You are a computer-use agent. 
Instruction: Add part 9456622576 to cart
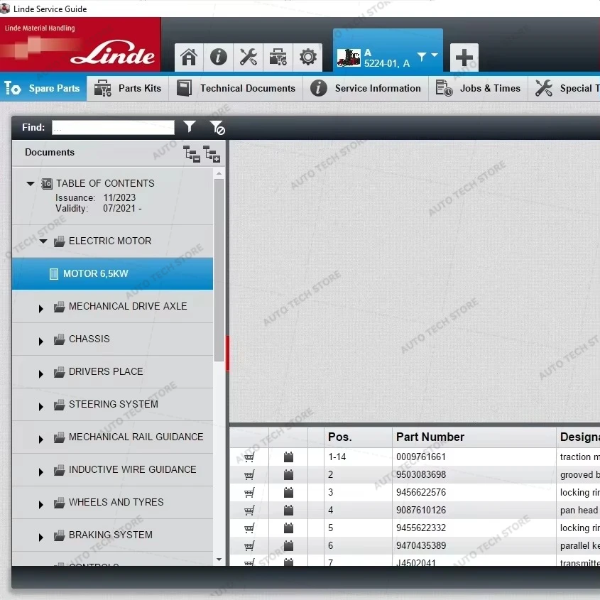[249, 493]
